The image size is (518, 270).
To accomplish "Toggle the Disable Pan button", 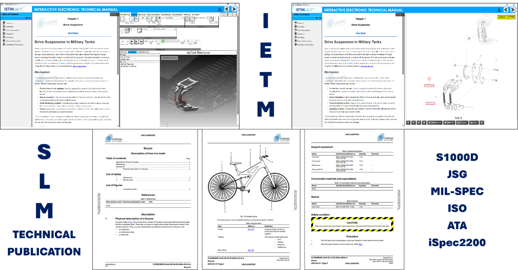I will [x=449, y=123].
